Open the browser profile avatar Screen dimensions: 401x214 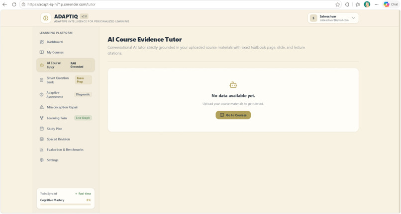coord(367,4)
